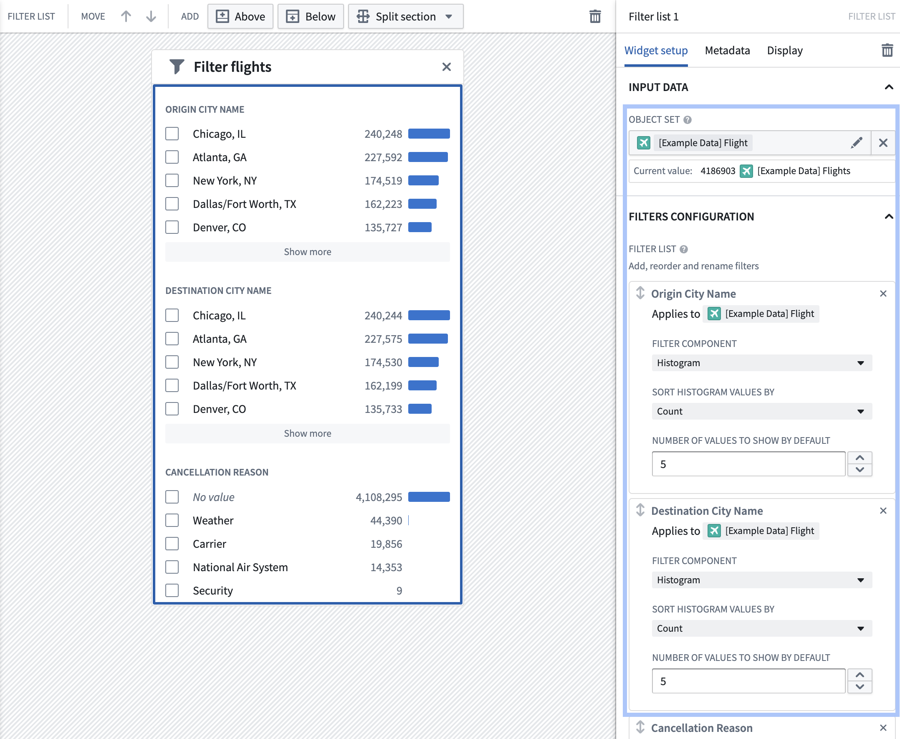Select Denver, CO under Destination City Name
Viewport: 900px width, 739px height.
click(x=172, y=409)
